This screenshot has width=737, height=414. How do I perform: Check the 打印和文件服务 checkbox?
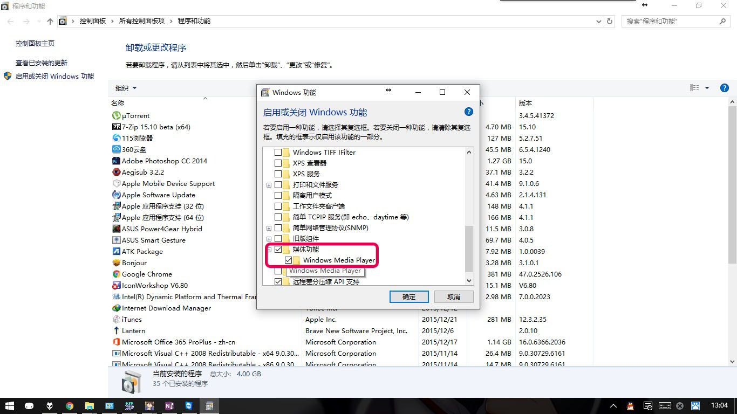tap(278, 185)
